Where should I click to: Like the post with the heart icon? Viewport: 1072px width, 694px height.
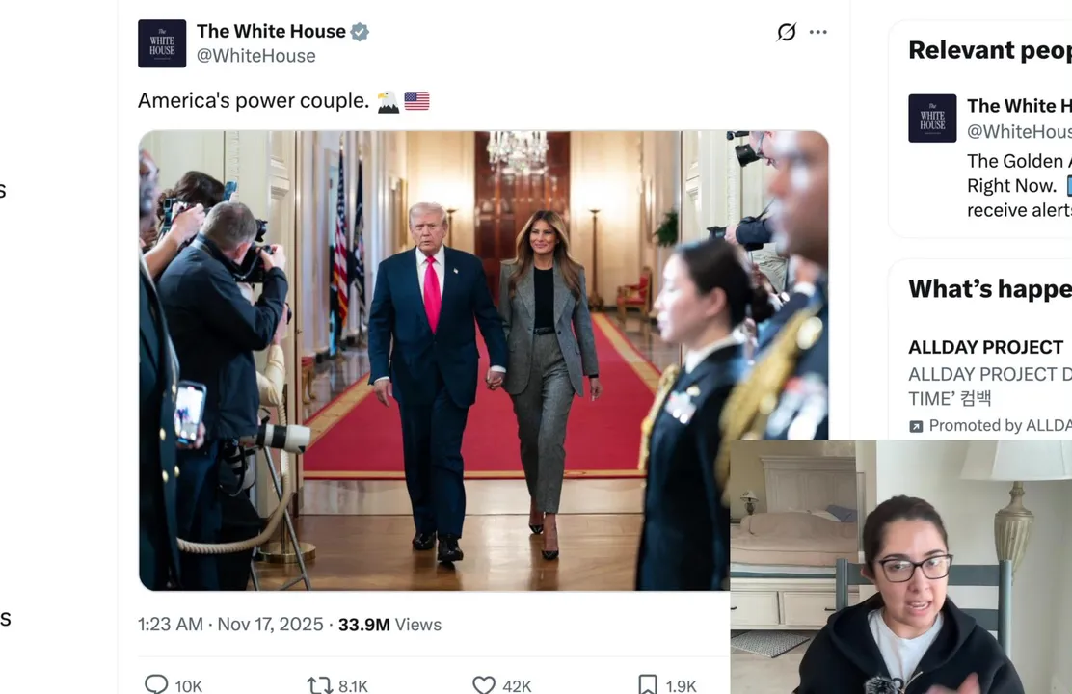pyautogui.click(x=484, y=684)
